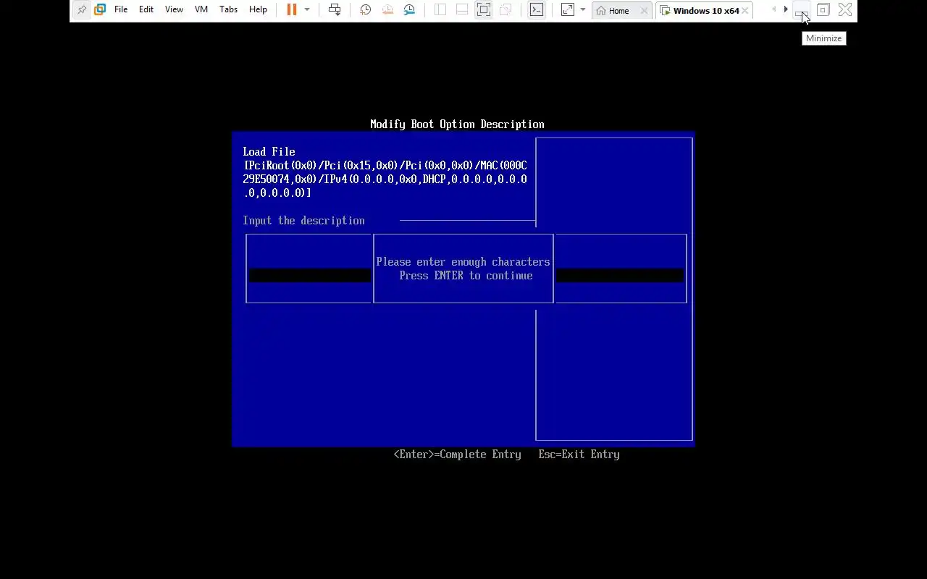Toggle the full screen mode icon

[484, 10]
